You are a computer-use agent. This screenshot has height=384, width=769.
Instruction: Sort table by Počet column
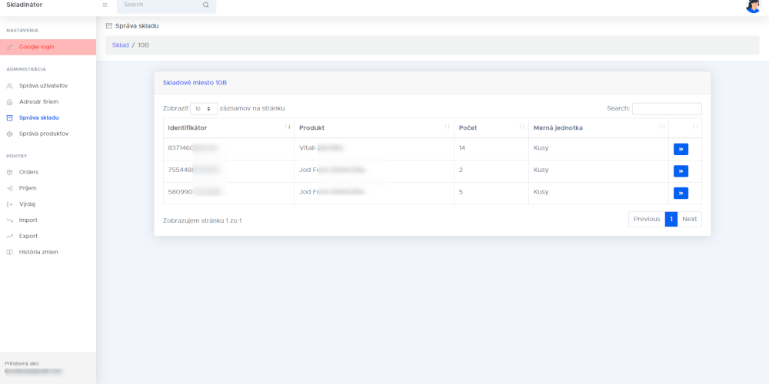[x=490, y=127]
